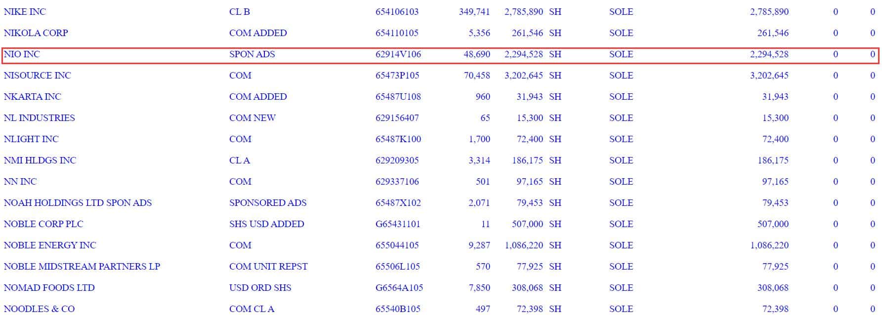Viewport: 882px width, 315px height.
Task: Select the NIKOLA CORP issuer name
Action: coord(36,33)
